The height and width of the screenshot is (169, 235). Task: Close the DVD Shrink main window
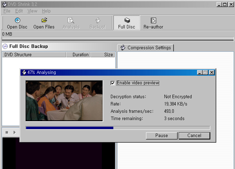click(x=231, y=5)
